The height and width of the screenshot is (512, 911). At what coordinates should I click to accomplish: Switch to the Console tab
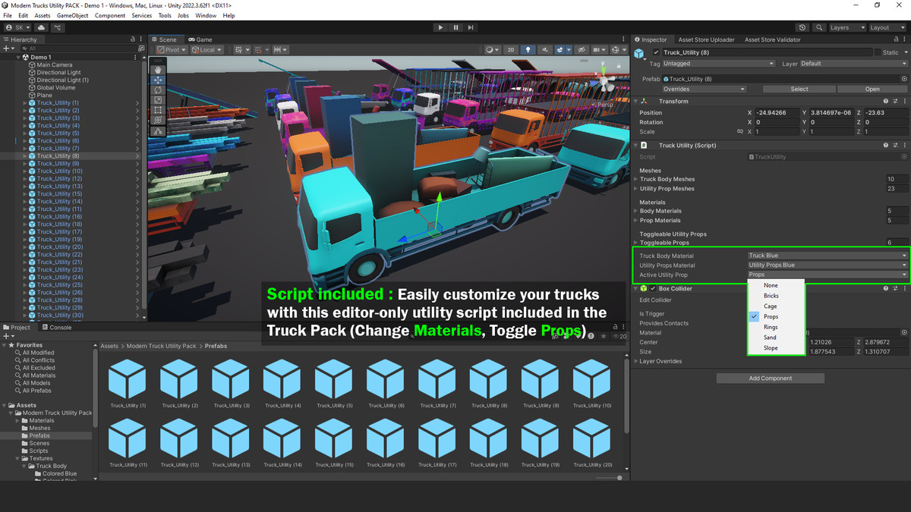point(56,327)
